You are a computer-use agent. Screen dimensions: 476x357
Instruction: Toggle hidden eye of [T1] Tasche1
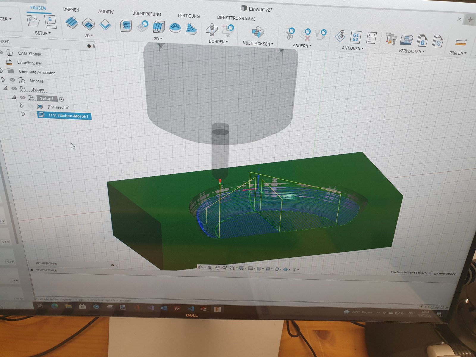click(x=31, y=106)
